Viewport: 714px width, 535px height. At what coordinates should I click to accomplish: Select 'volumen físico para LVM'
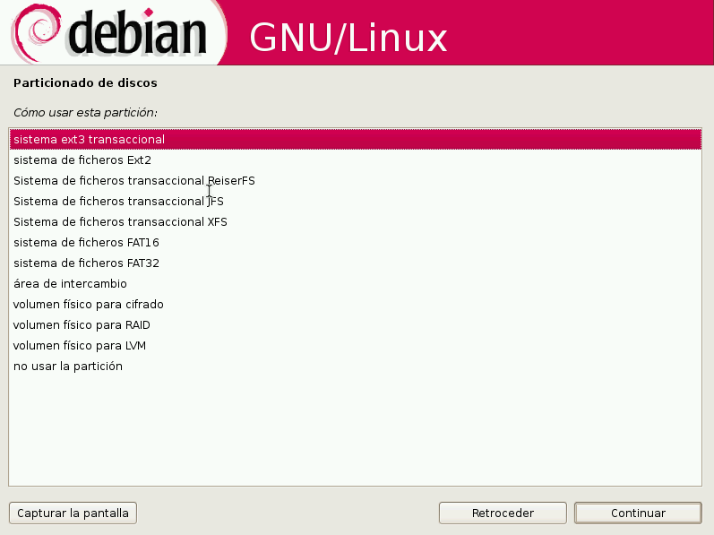click(x=355, y=346)
